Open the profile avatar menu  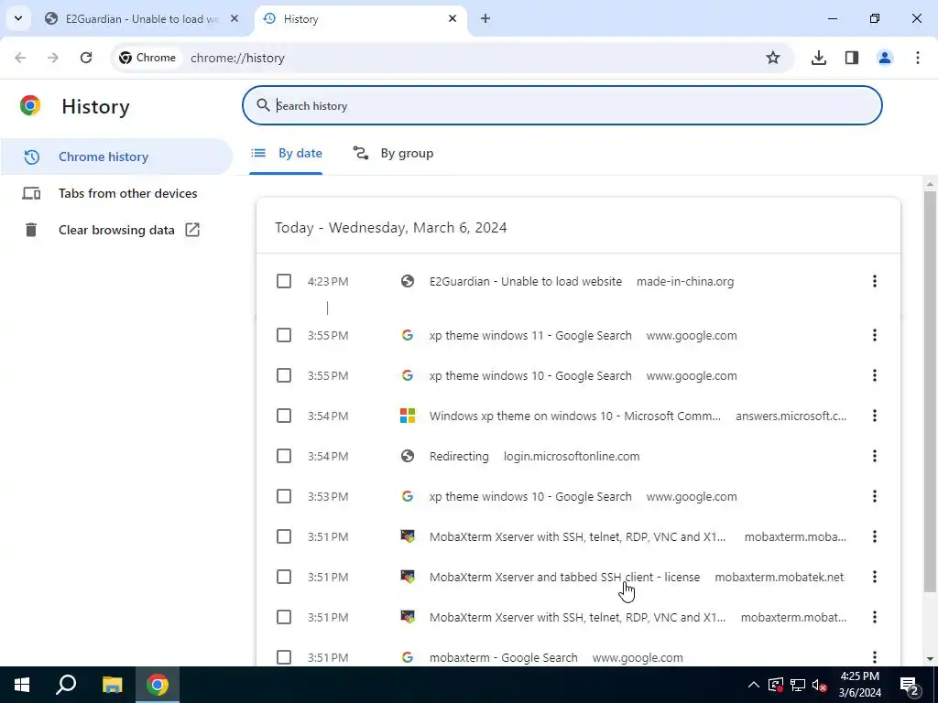(885, 58)
